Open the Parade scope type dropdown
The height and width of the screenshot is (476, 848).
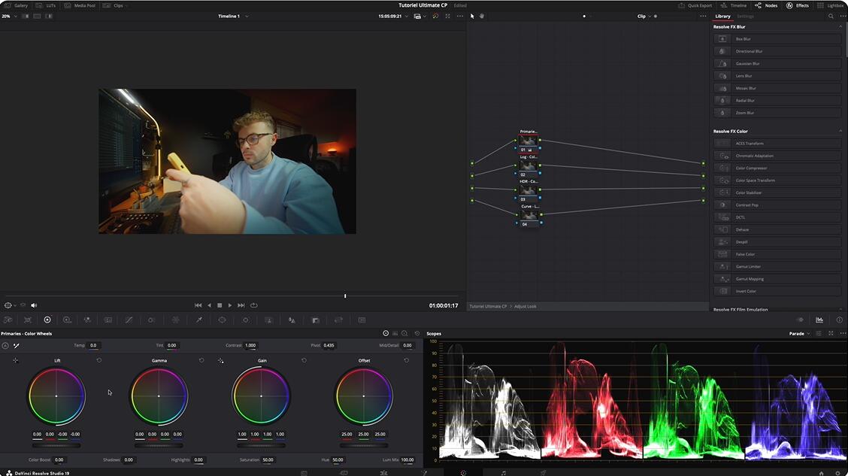tap(799, 333)
